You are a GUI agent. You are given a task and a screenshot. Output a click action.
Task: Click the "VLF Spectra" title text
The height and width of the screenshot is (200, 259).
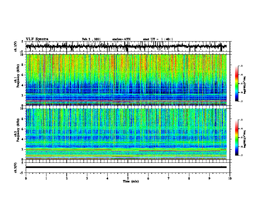click(37, 39)
